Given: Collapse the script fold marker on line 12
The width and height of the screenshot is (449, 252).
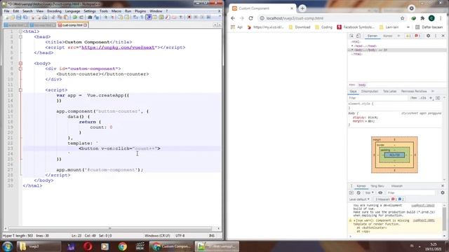Looking at the screenshot, I should click(x=20, y=90).
